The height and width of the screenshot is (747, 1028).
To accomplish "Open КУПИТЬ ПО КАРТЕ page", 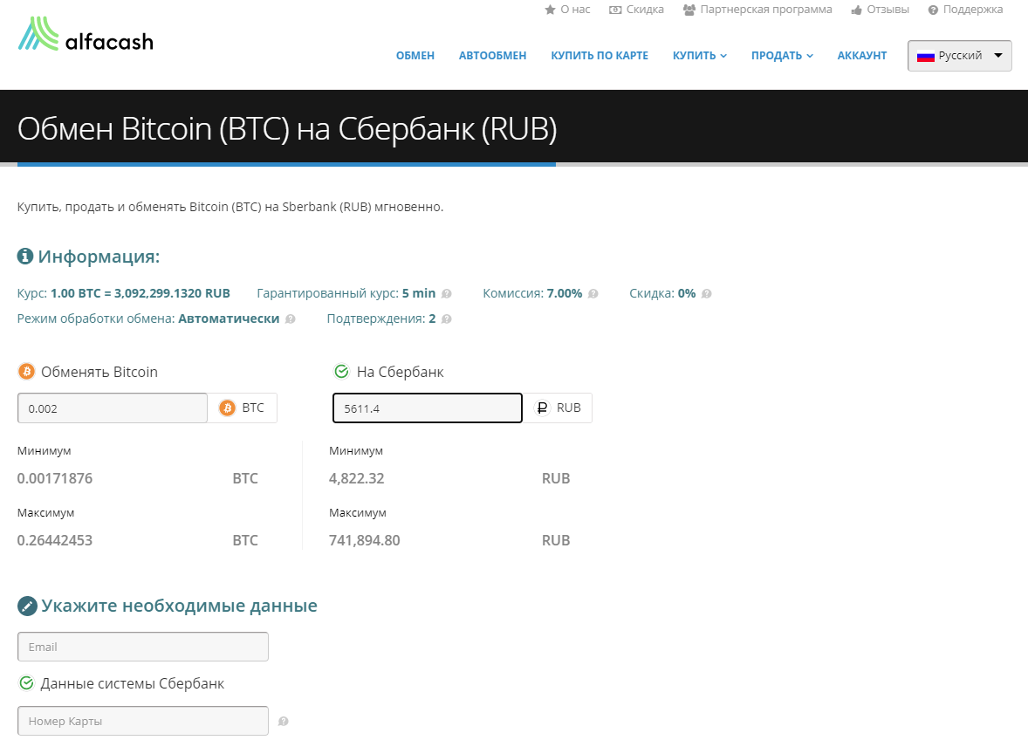I will (x=599, y=56).
